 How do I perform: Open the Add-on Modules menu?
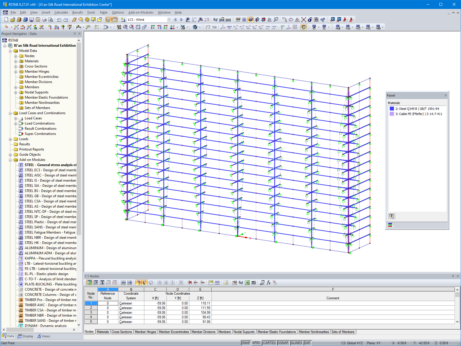click(x=141, y=12)
